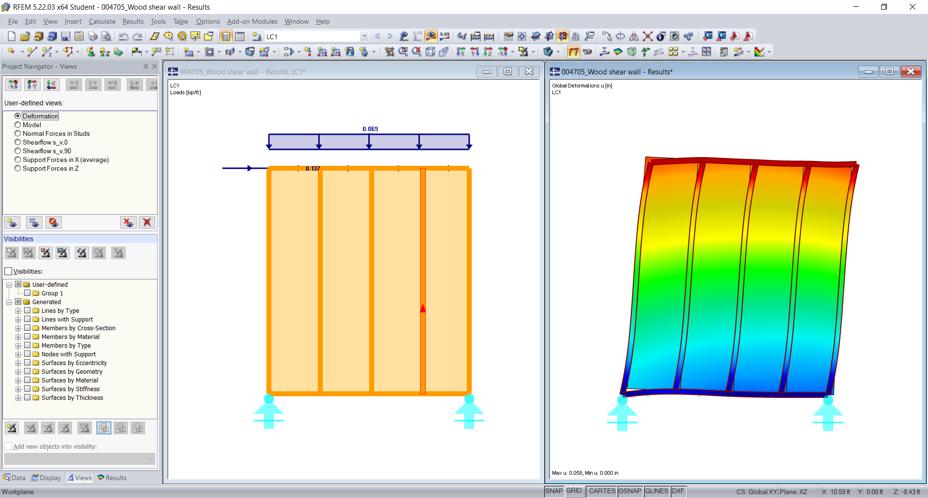Click the Surfaces by Stiffness tree item
This screenshot has width=928, height=498.
[x=71, y=389]
